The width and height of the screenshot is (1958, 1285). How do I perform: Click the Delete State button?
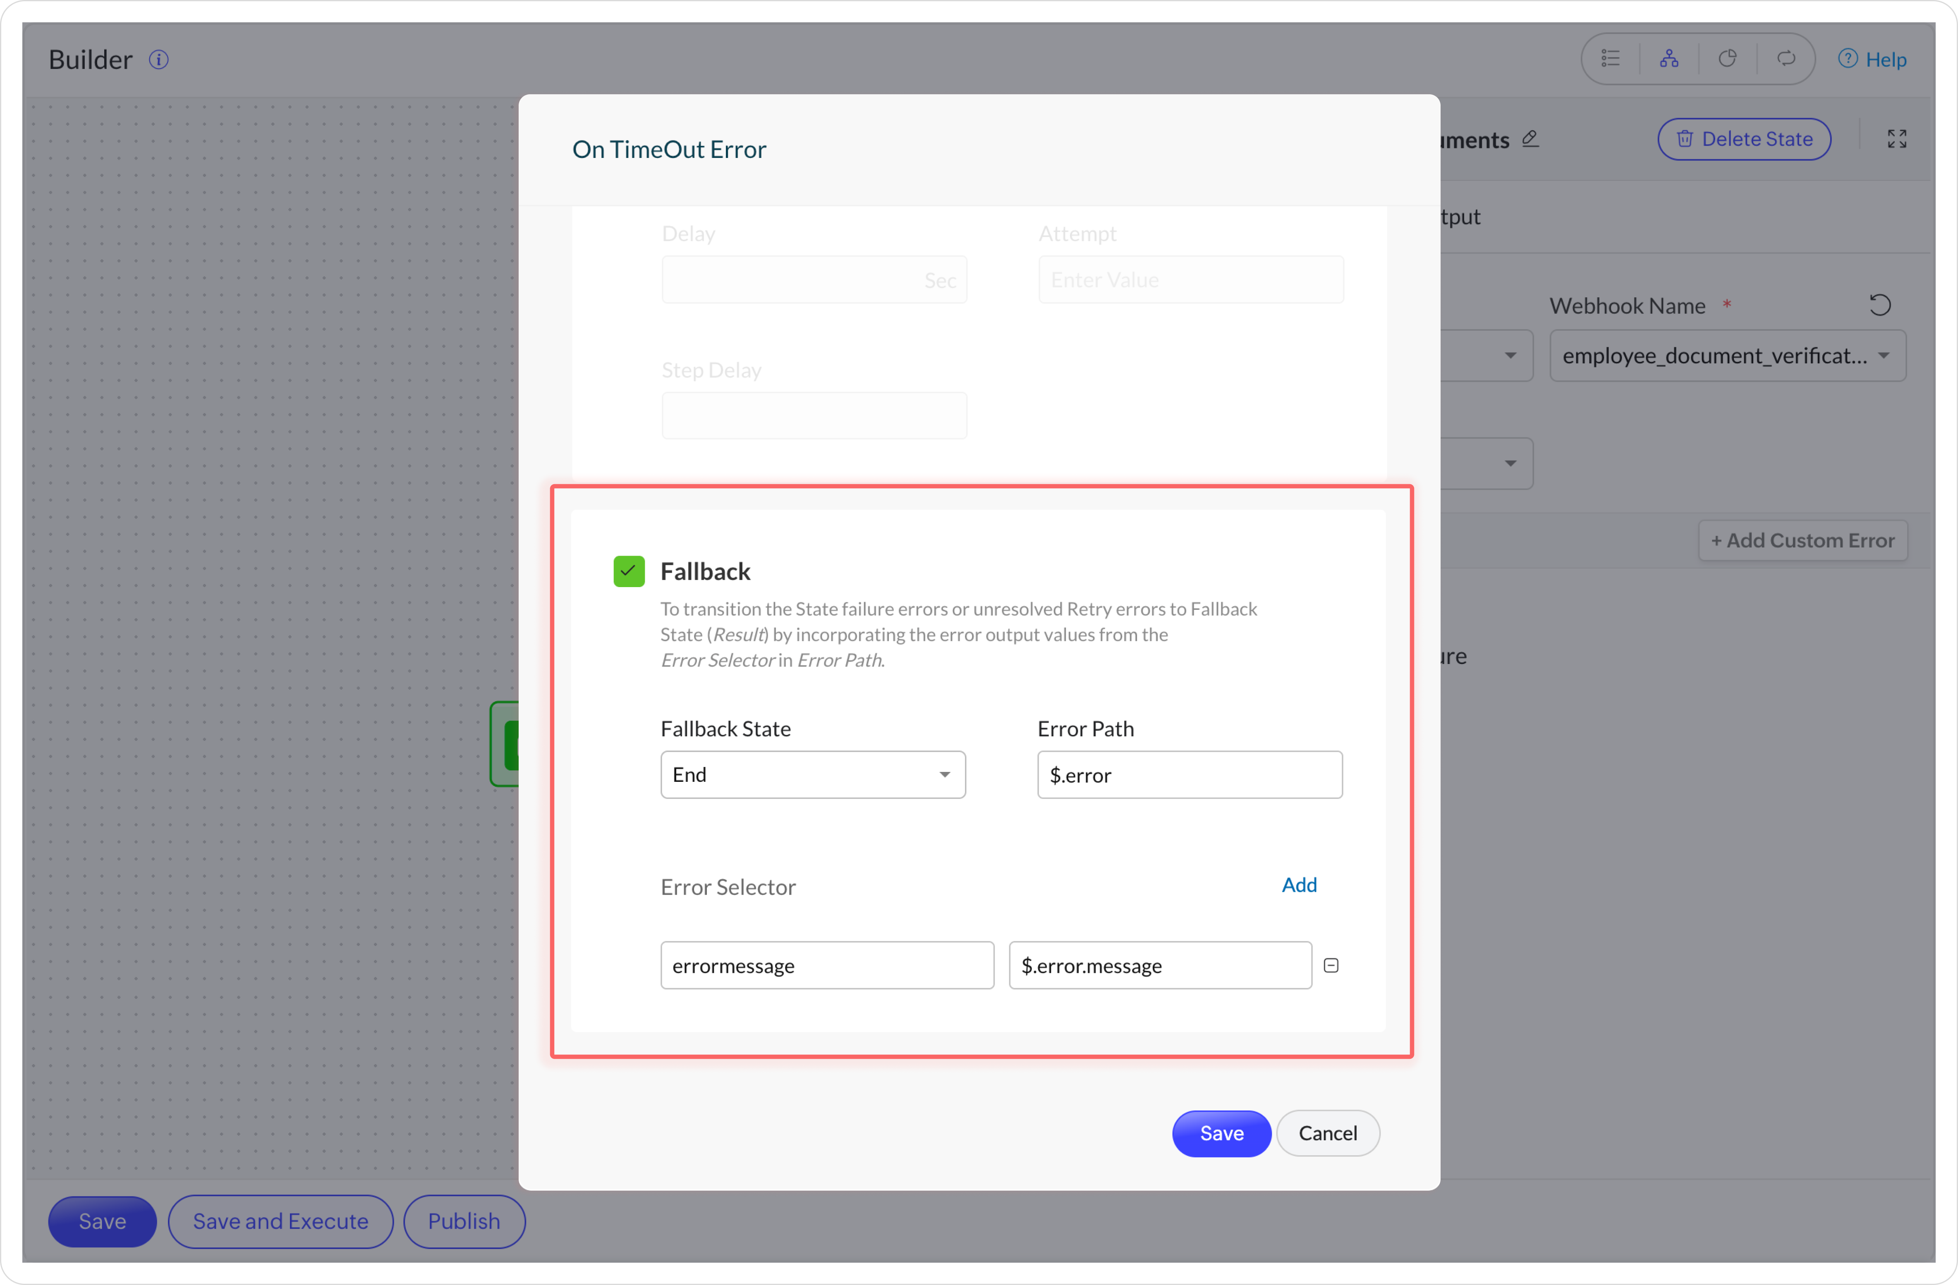[x=1743, y=139]
